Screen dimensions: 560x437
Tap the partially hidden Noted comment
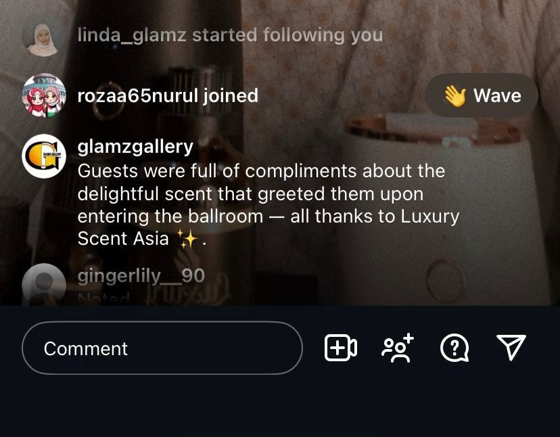click(103, 298)
